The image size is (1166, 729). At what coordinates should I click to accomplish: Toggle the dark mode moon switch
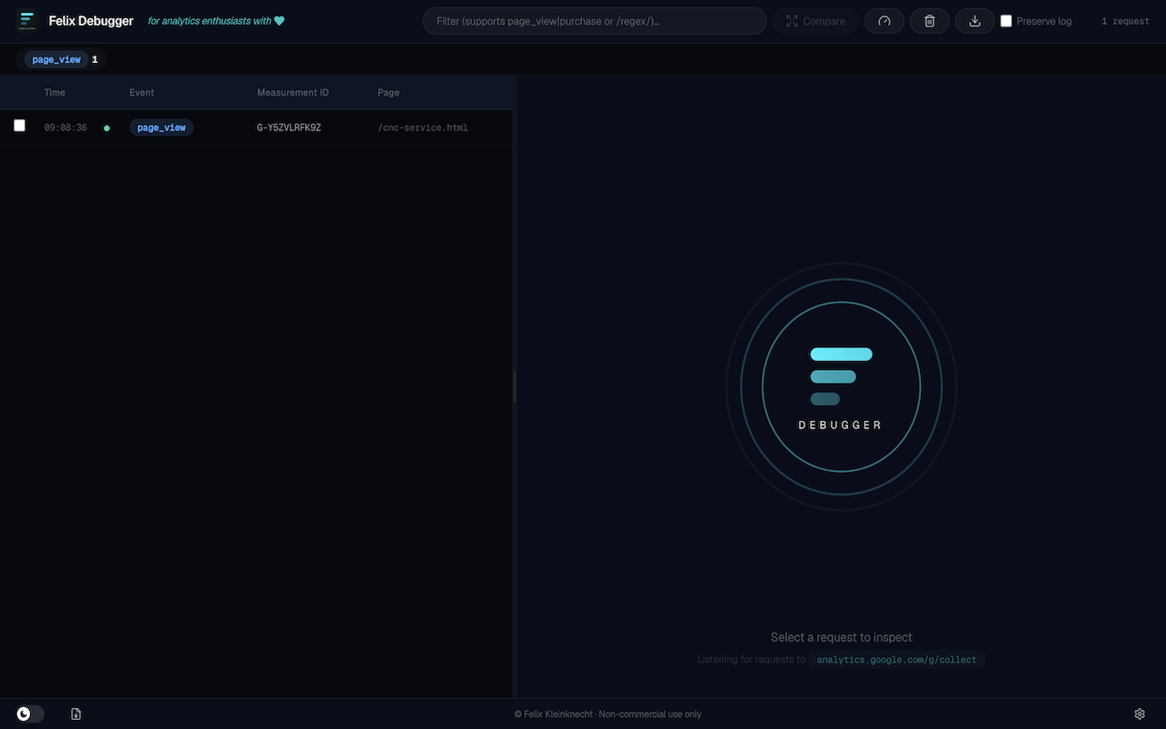coord(30,714)
